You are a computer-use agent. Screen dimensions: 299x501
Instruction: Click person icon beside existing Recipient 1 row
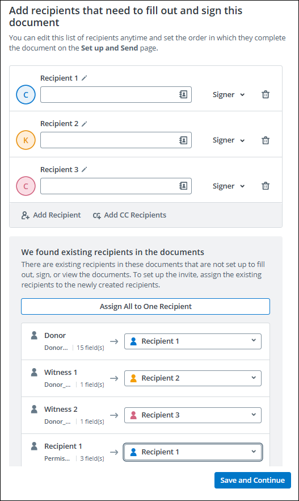tap(34, 446)
